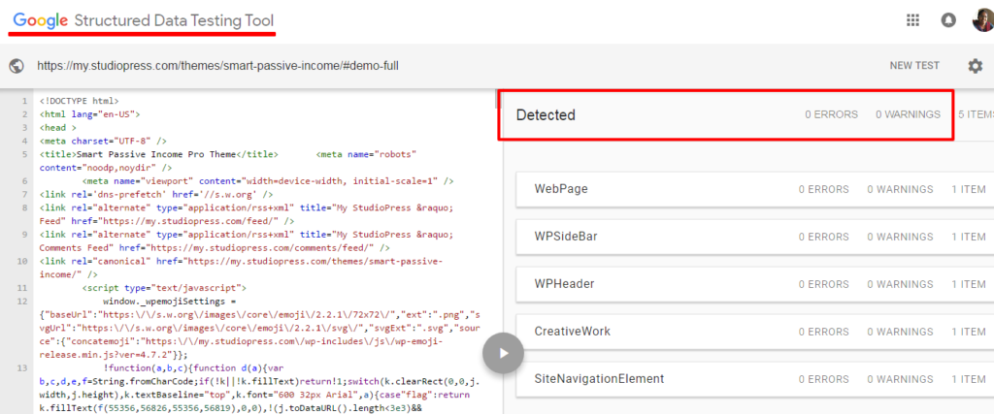This screenshot has width=994, height=414.
Task: Expand the CreativeWork result row
Action: point(755,332)
